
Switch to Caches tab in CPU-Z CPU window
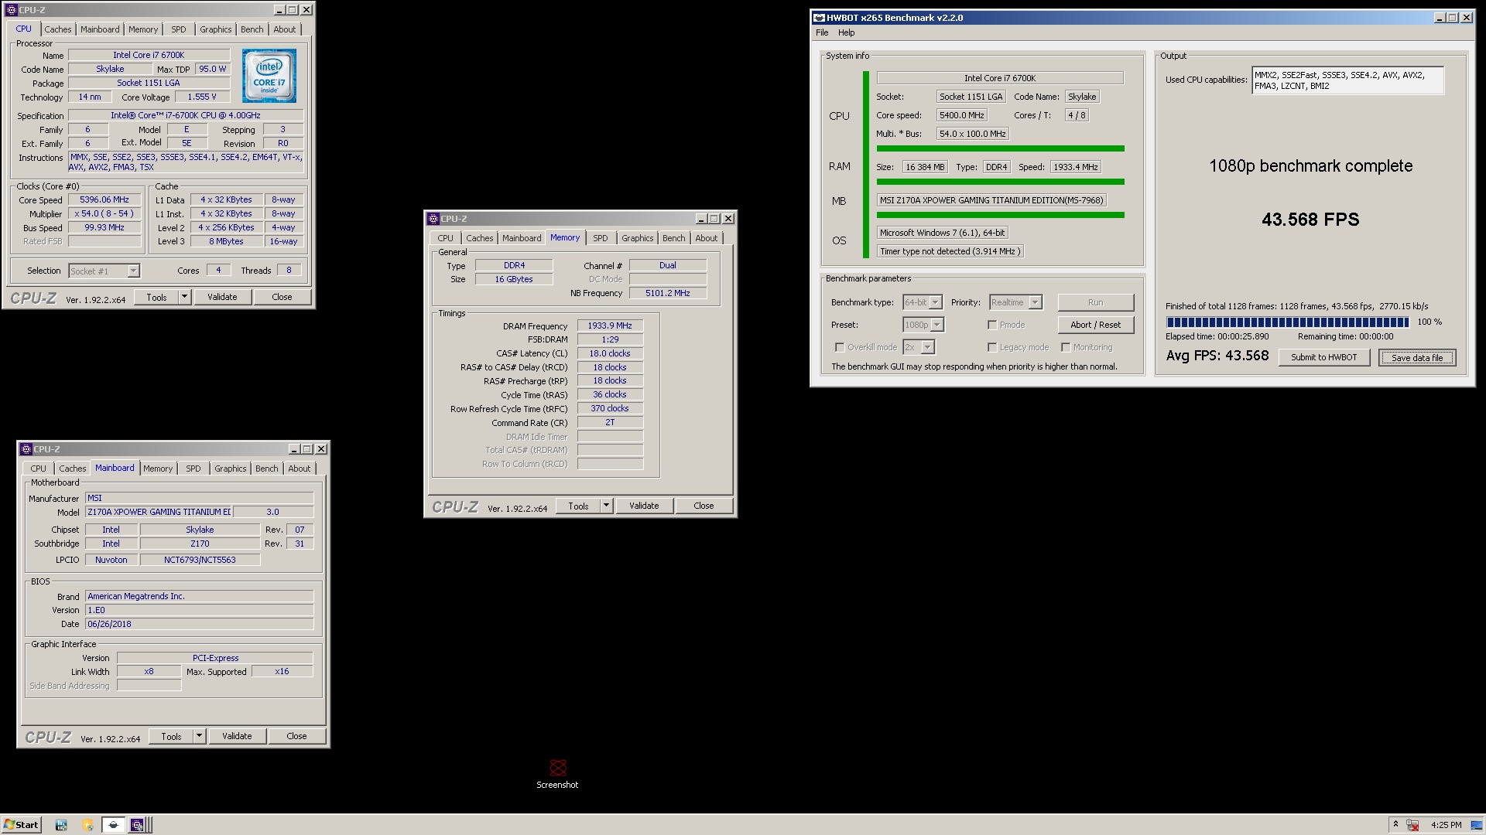coord(57,29)
